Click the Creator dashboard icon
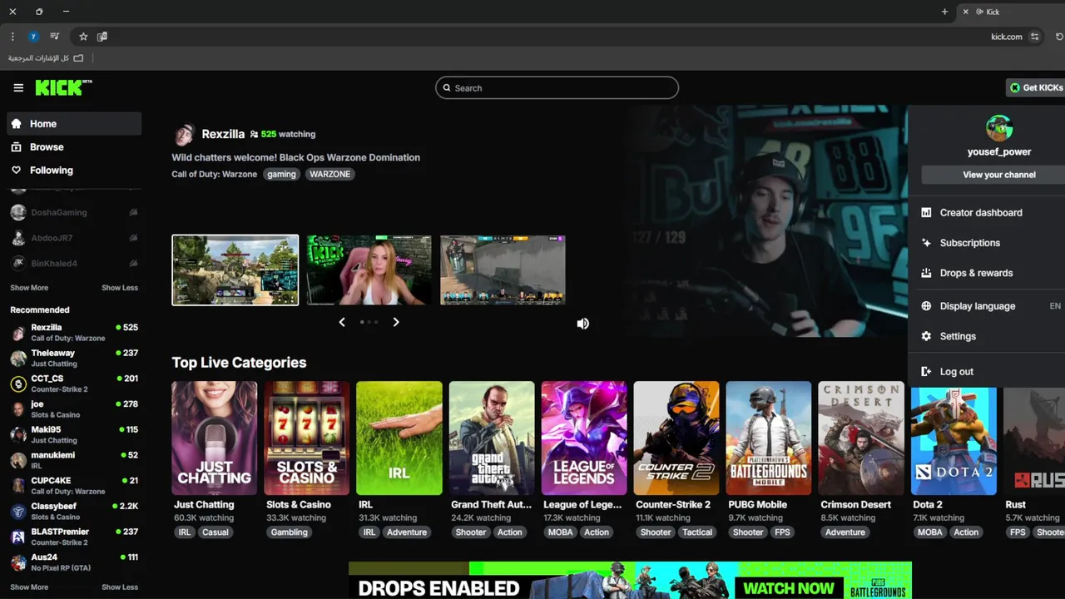Image resolution: width=1065 pixels, height=599 pixels. [926, 212]
